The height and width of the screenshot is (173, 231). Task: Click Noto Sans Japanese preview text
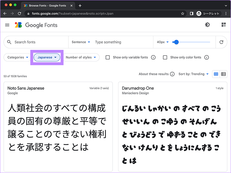(x=57, y=127)
